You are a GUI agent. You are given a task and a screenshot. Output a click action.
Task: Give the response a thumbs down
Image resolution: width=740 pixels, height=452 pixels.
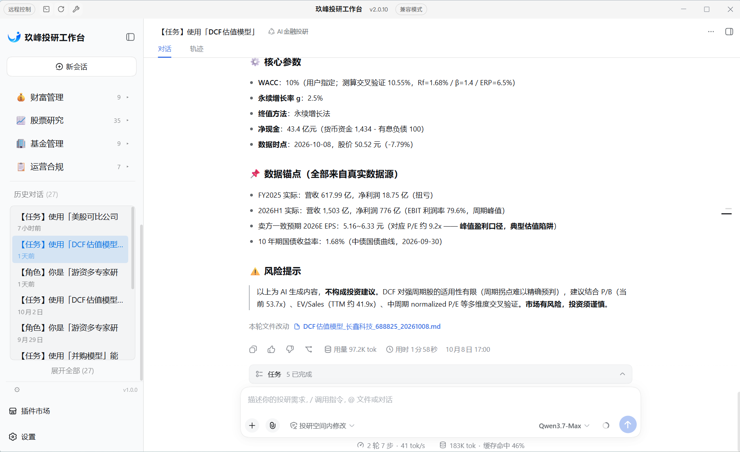[290, 349]
